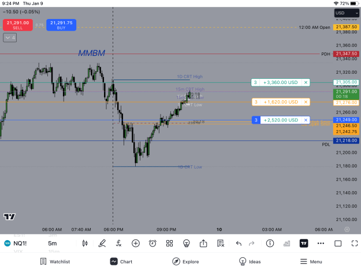Tap the 21,276.00 orange price label
This screenshot has height=270, width=361.
(346, 102)
